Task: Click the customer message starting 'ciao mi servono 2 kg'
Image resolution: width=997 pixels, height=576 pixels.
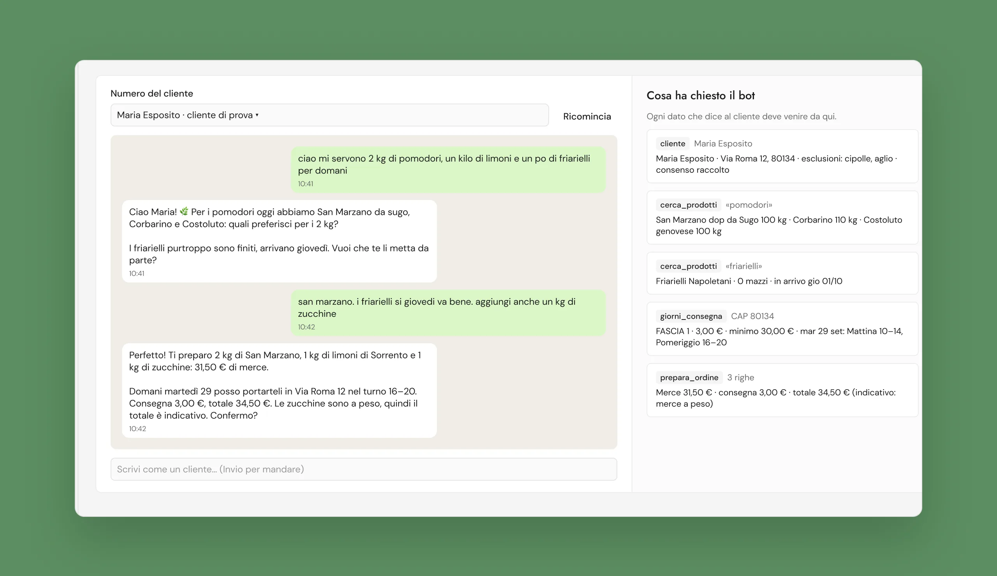Action: 448,170
